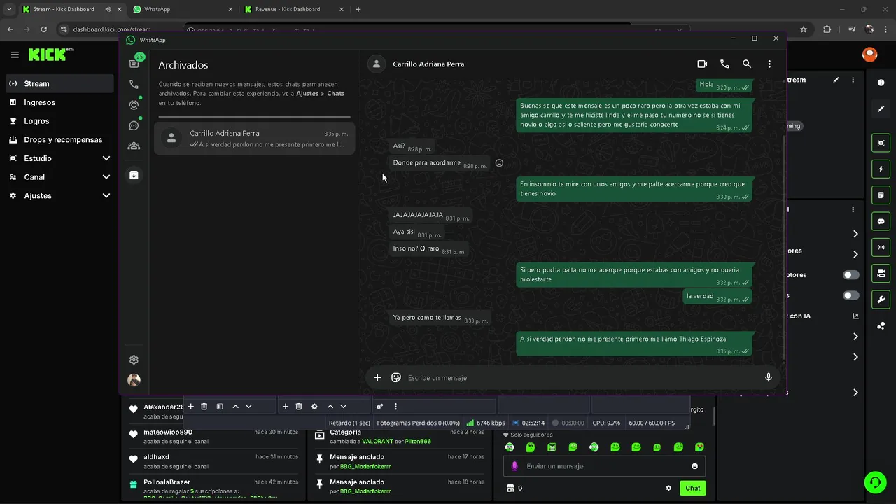
Task: Open the WhatsApp chat header kebab menu
Action: (x=769, y=64)
